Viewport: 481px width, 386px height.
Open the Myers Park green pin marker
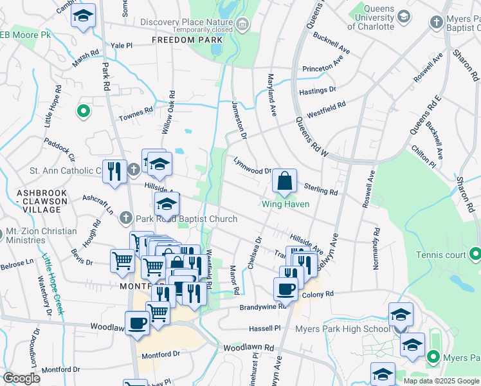pyautogui.click(x=433, y=358)
